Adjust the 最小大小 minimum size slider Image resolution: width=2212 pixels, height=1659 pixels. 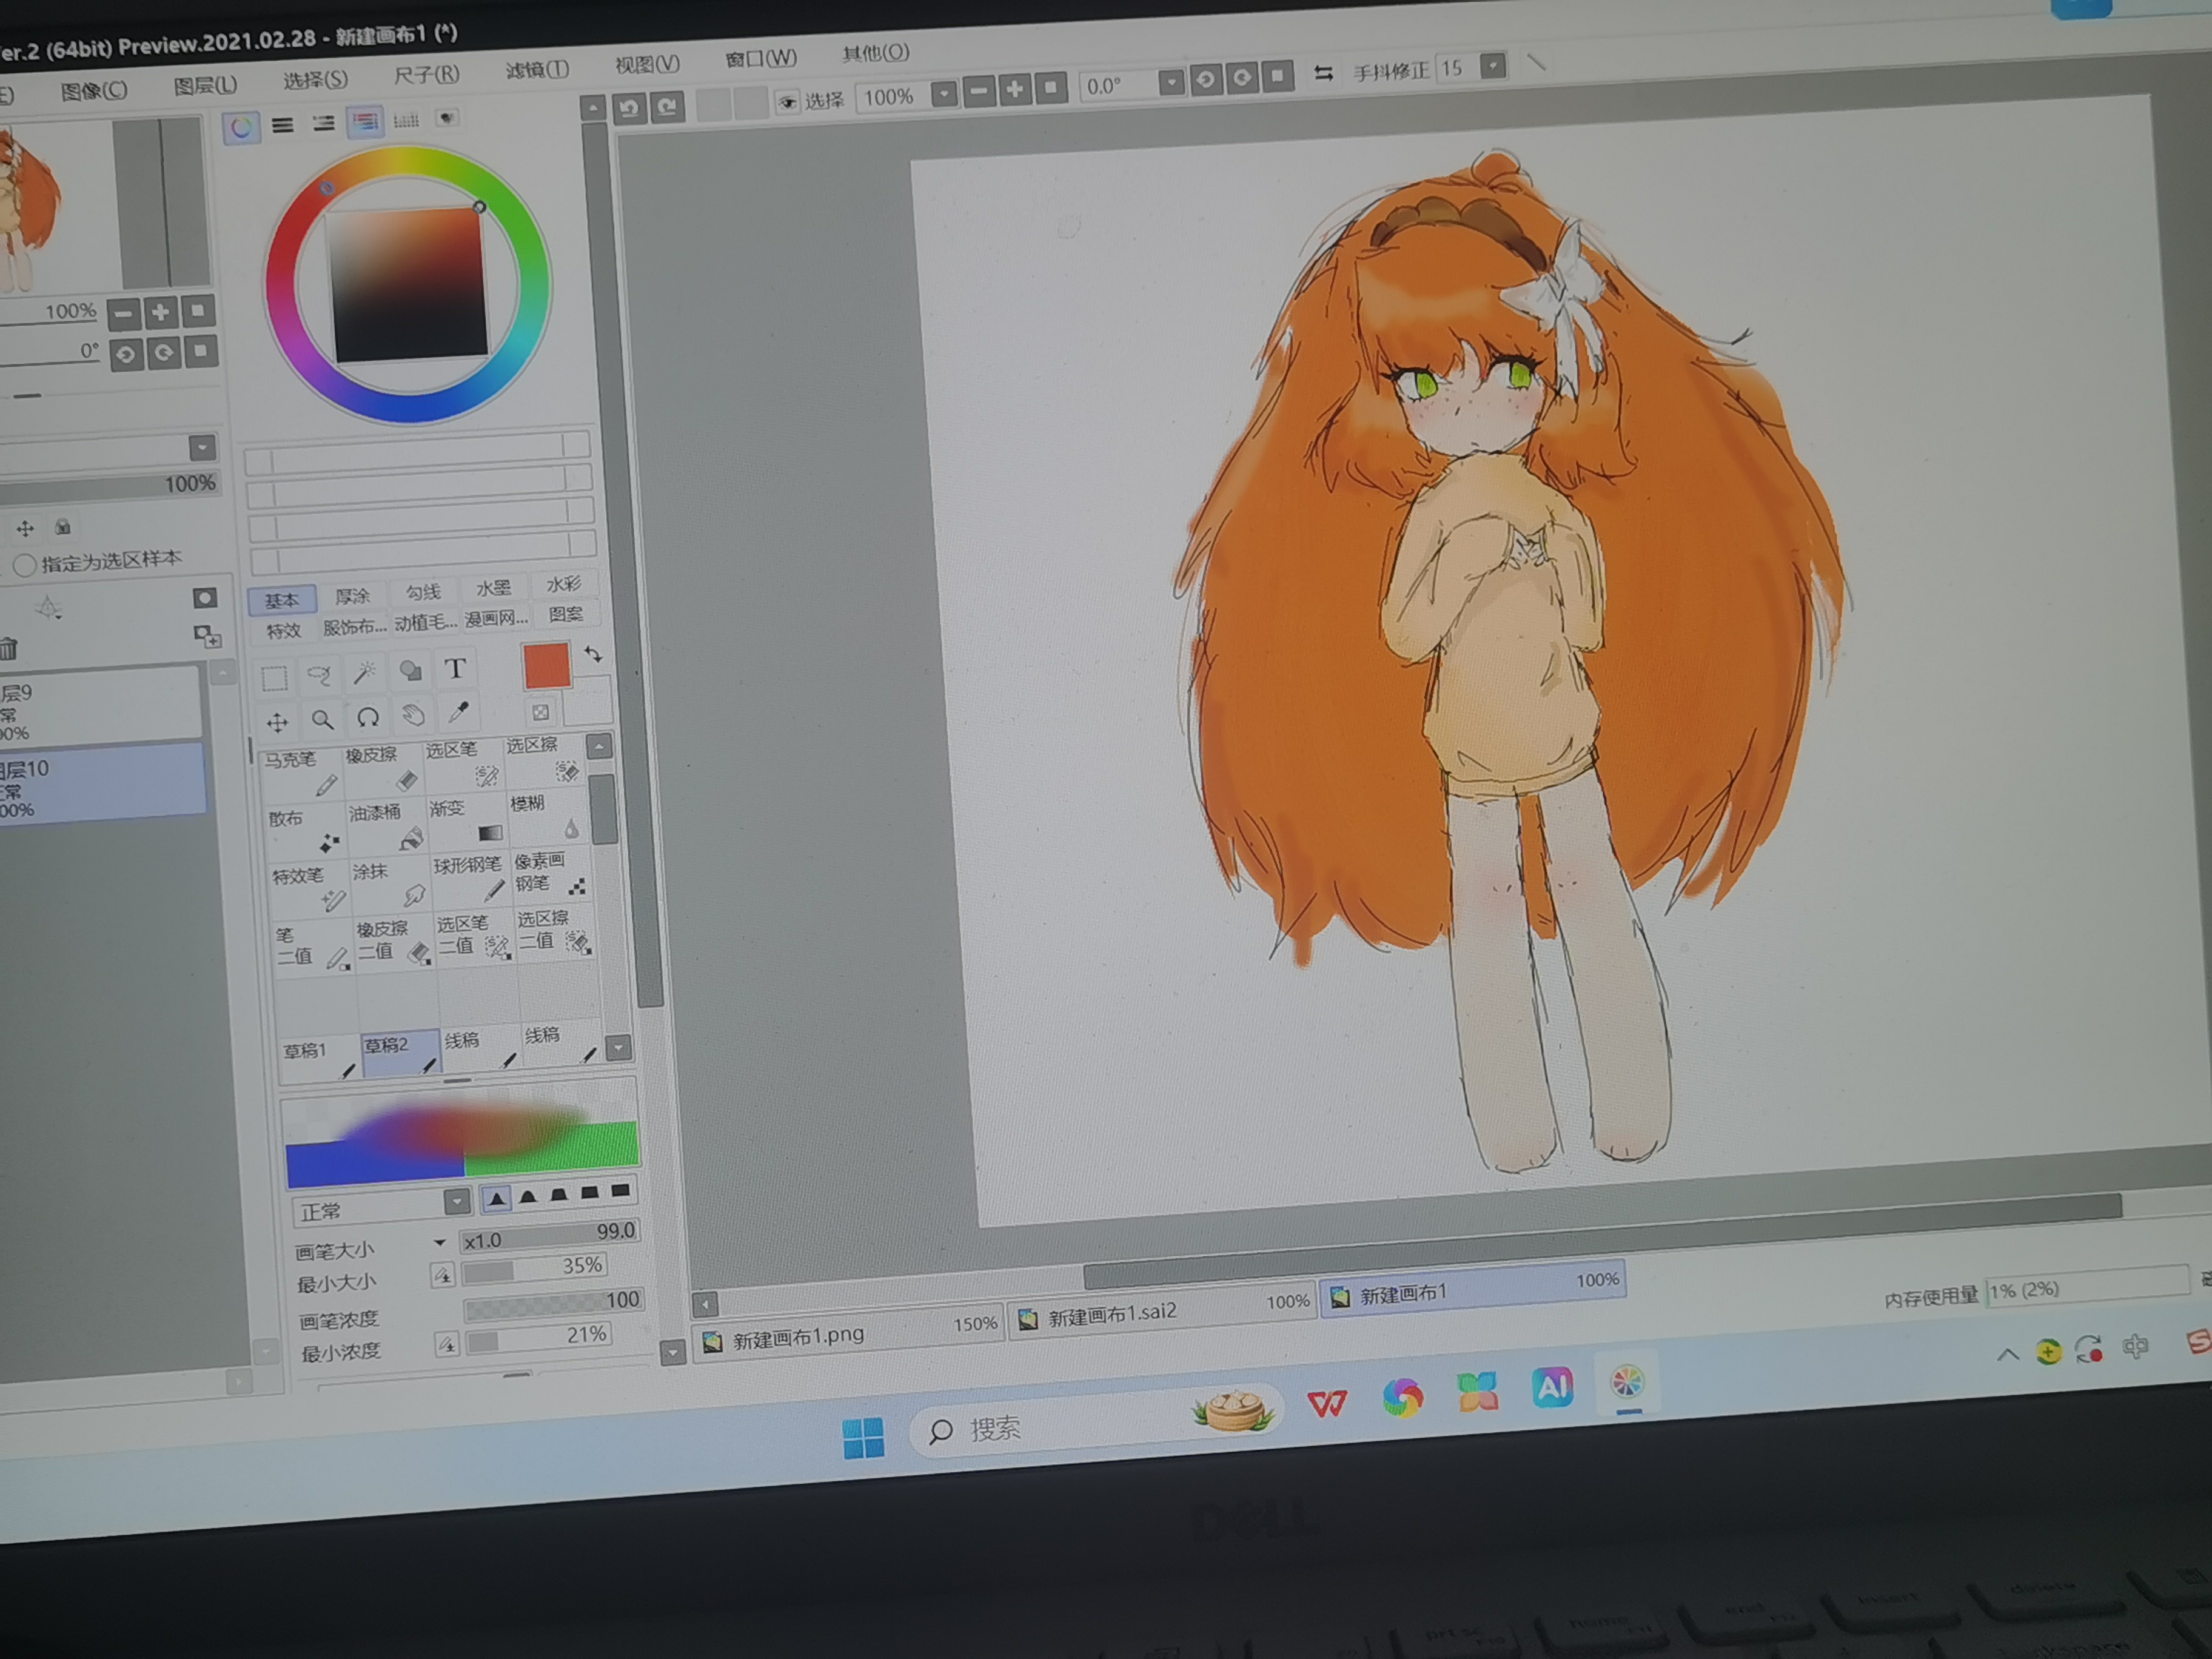point(535,1269)
